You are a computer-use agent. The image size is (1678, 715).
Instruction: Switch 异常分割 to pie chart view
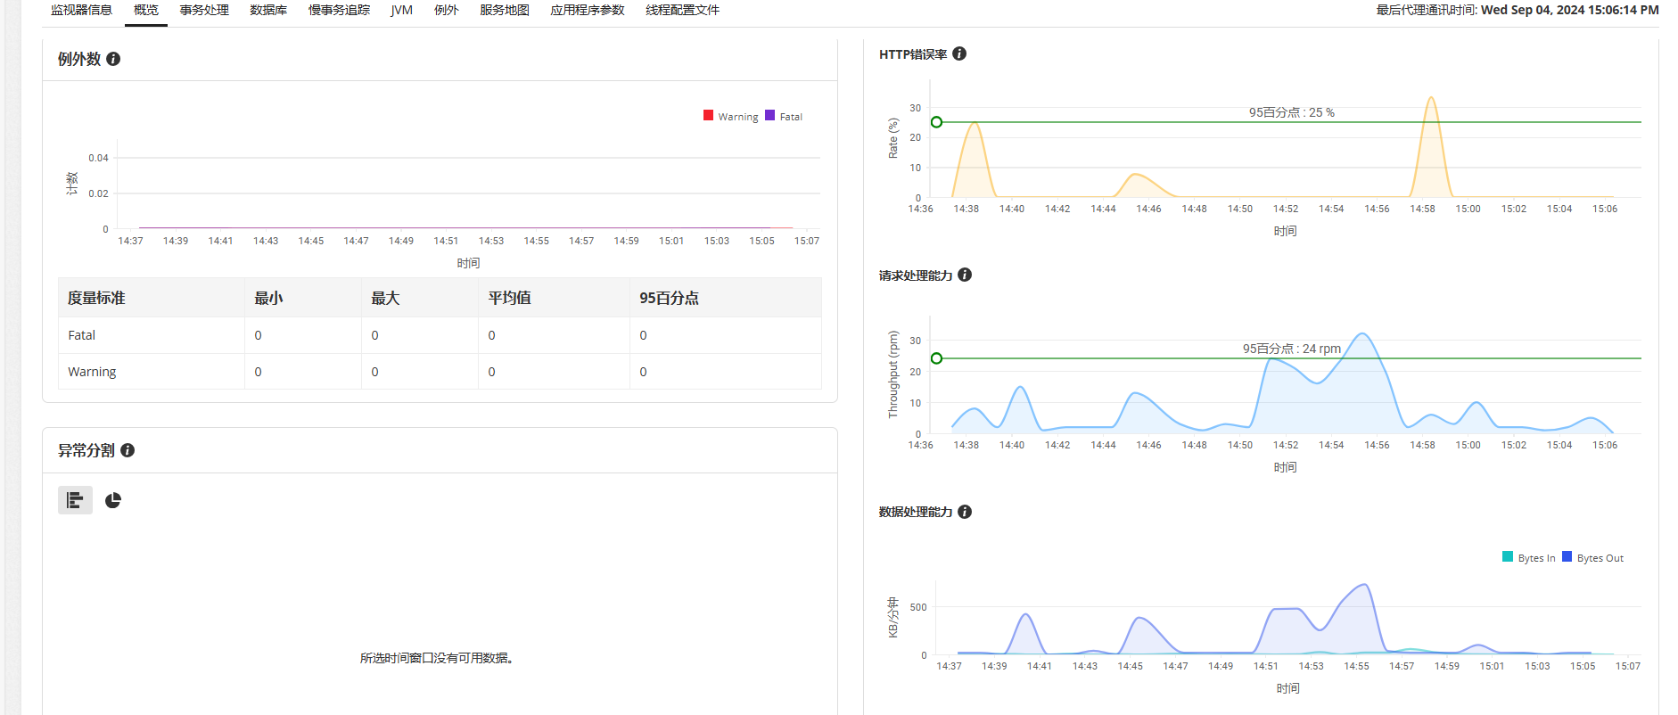coord(113,500)
